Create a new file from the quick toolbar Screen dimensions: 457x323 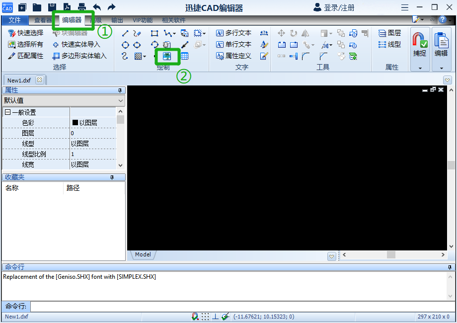(x=22, y=7)
